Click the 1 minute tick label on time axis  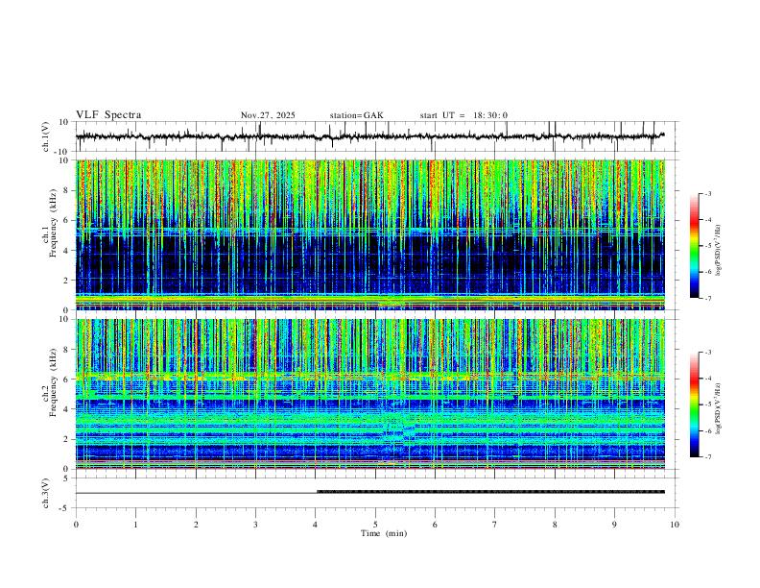pos(135,525)
